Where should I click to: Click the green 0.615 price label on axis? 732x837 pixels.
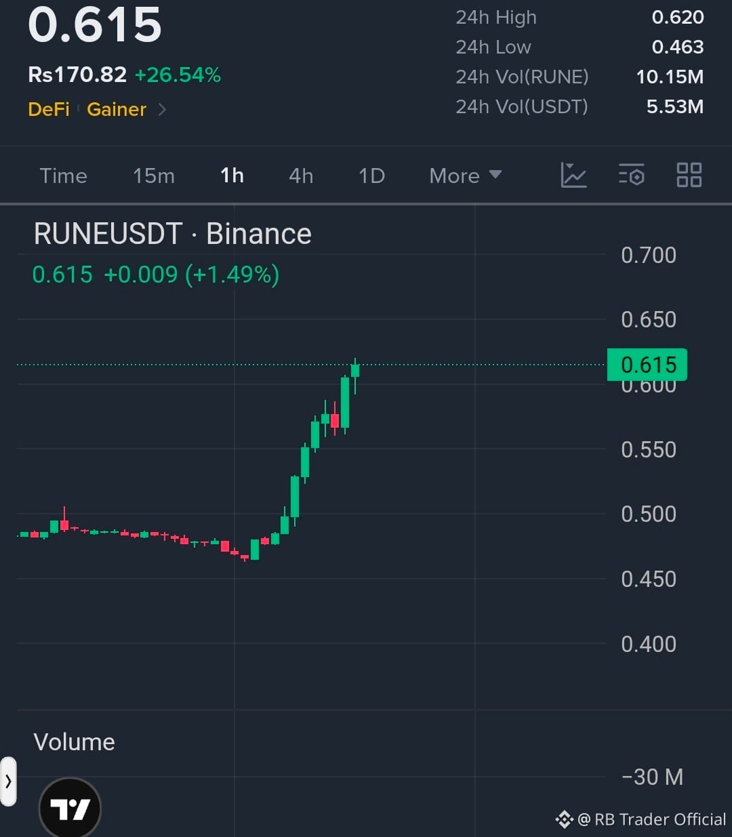tap(647, 365)
